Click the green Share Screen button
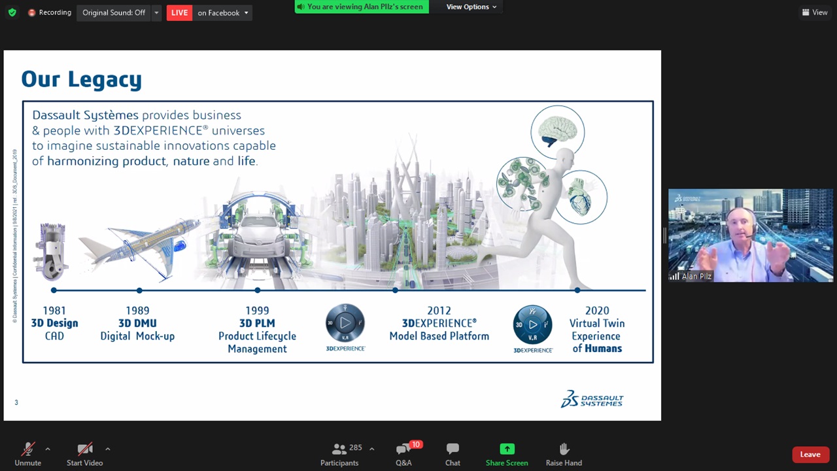This screenshot has width=837, height=471. [507, 453]
